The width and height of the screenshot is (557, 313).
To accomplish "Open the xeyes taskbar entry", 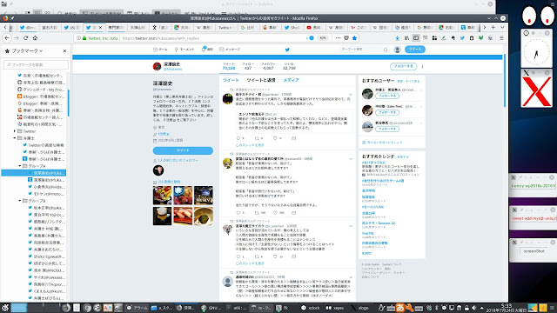I will tap(335, 308).
